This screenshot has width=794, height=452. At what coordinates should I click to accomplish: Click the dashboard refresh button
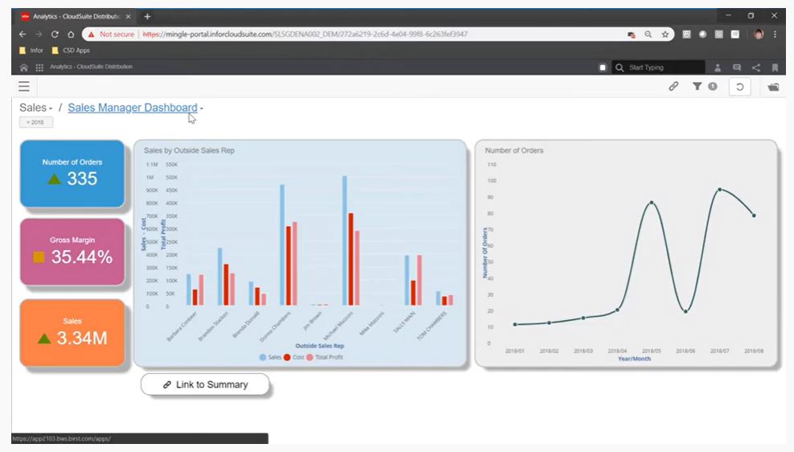click(740, 87)
